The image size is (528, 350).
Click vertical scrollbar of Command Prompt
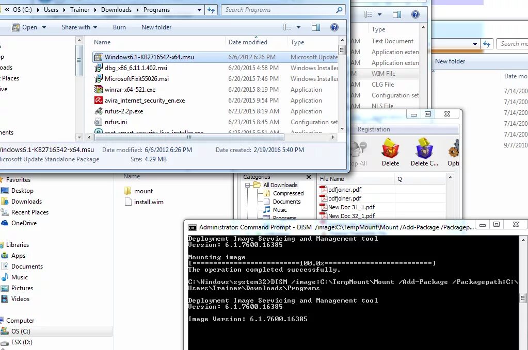coord(523,298)
